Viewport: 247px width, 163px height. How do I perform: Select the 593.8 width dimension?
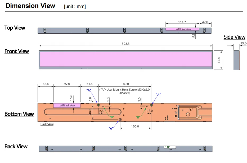(125, 44)
